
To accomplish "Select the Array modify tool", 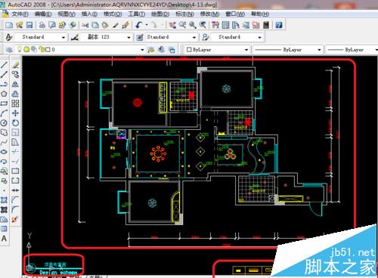I will click(x=15, y=103).
